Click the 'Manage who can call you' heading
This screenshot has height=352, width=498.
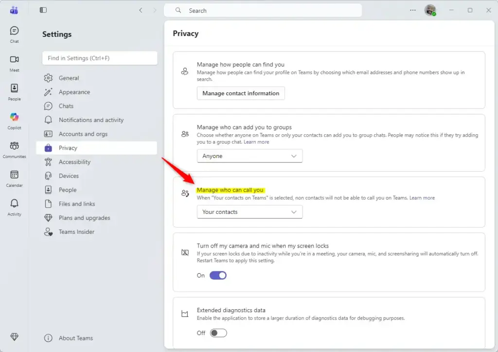pos(230,190)
